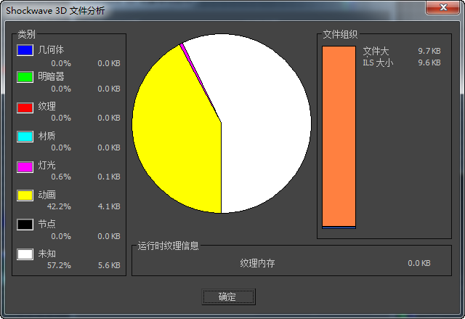The image size is (465, 319).
Task: Click the 5.6 KB unknown size
Action: (x=109, y=265)
